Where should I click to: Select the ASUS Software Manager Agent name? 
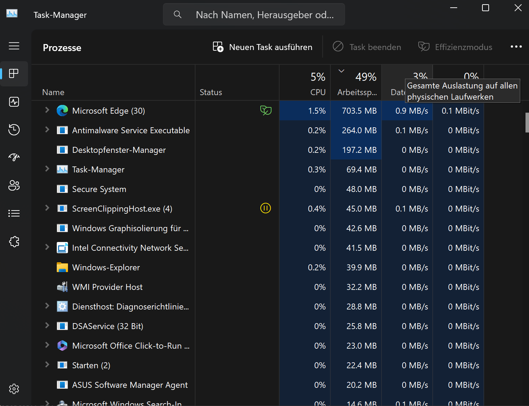click(130, 385)
